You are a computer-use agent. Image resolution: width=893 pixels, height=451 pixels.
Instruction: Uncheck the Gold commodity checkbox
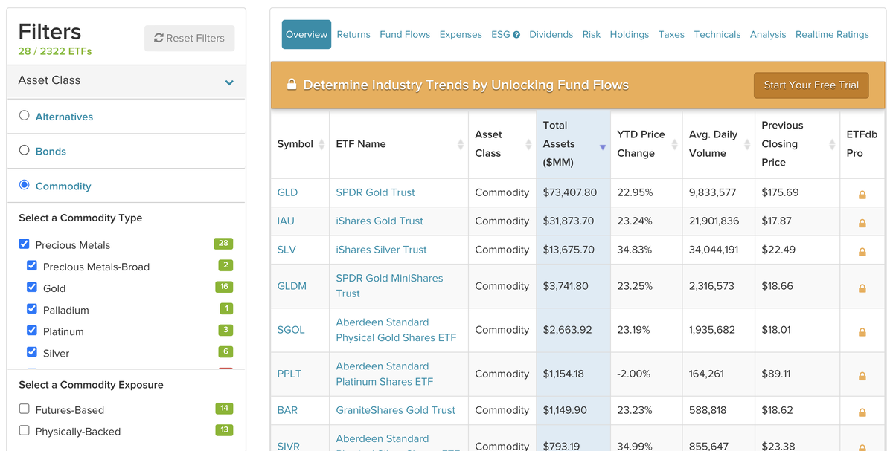[32, 287]
